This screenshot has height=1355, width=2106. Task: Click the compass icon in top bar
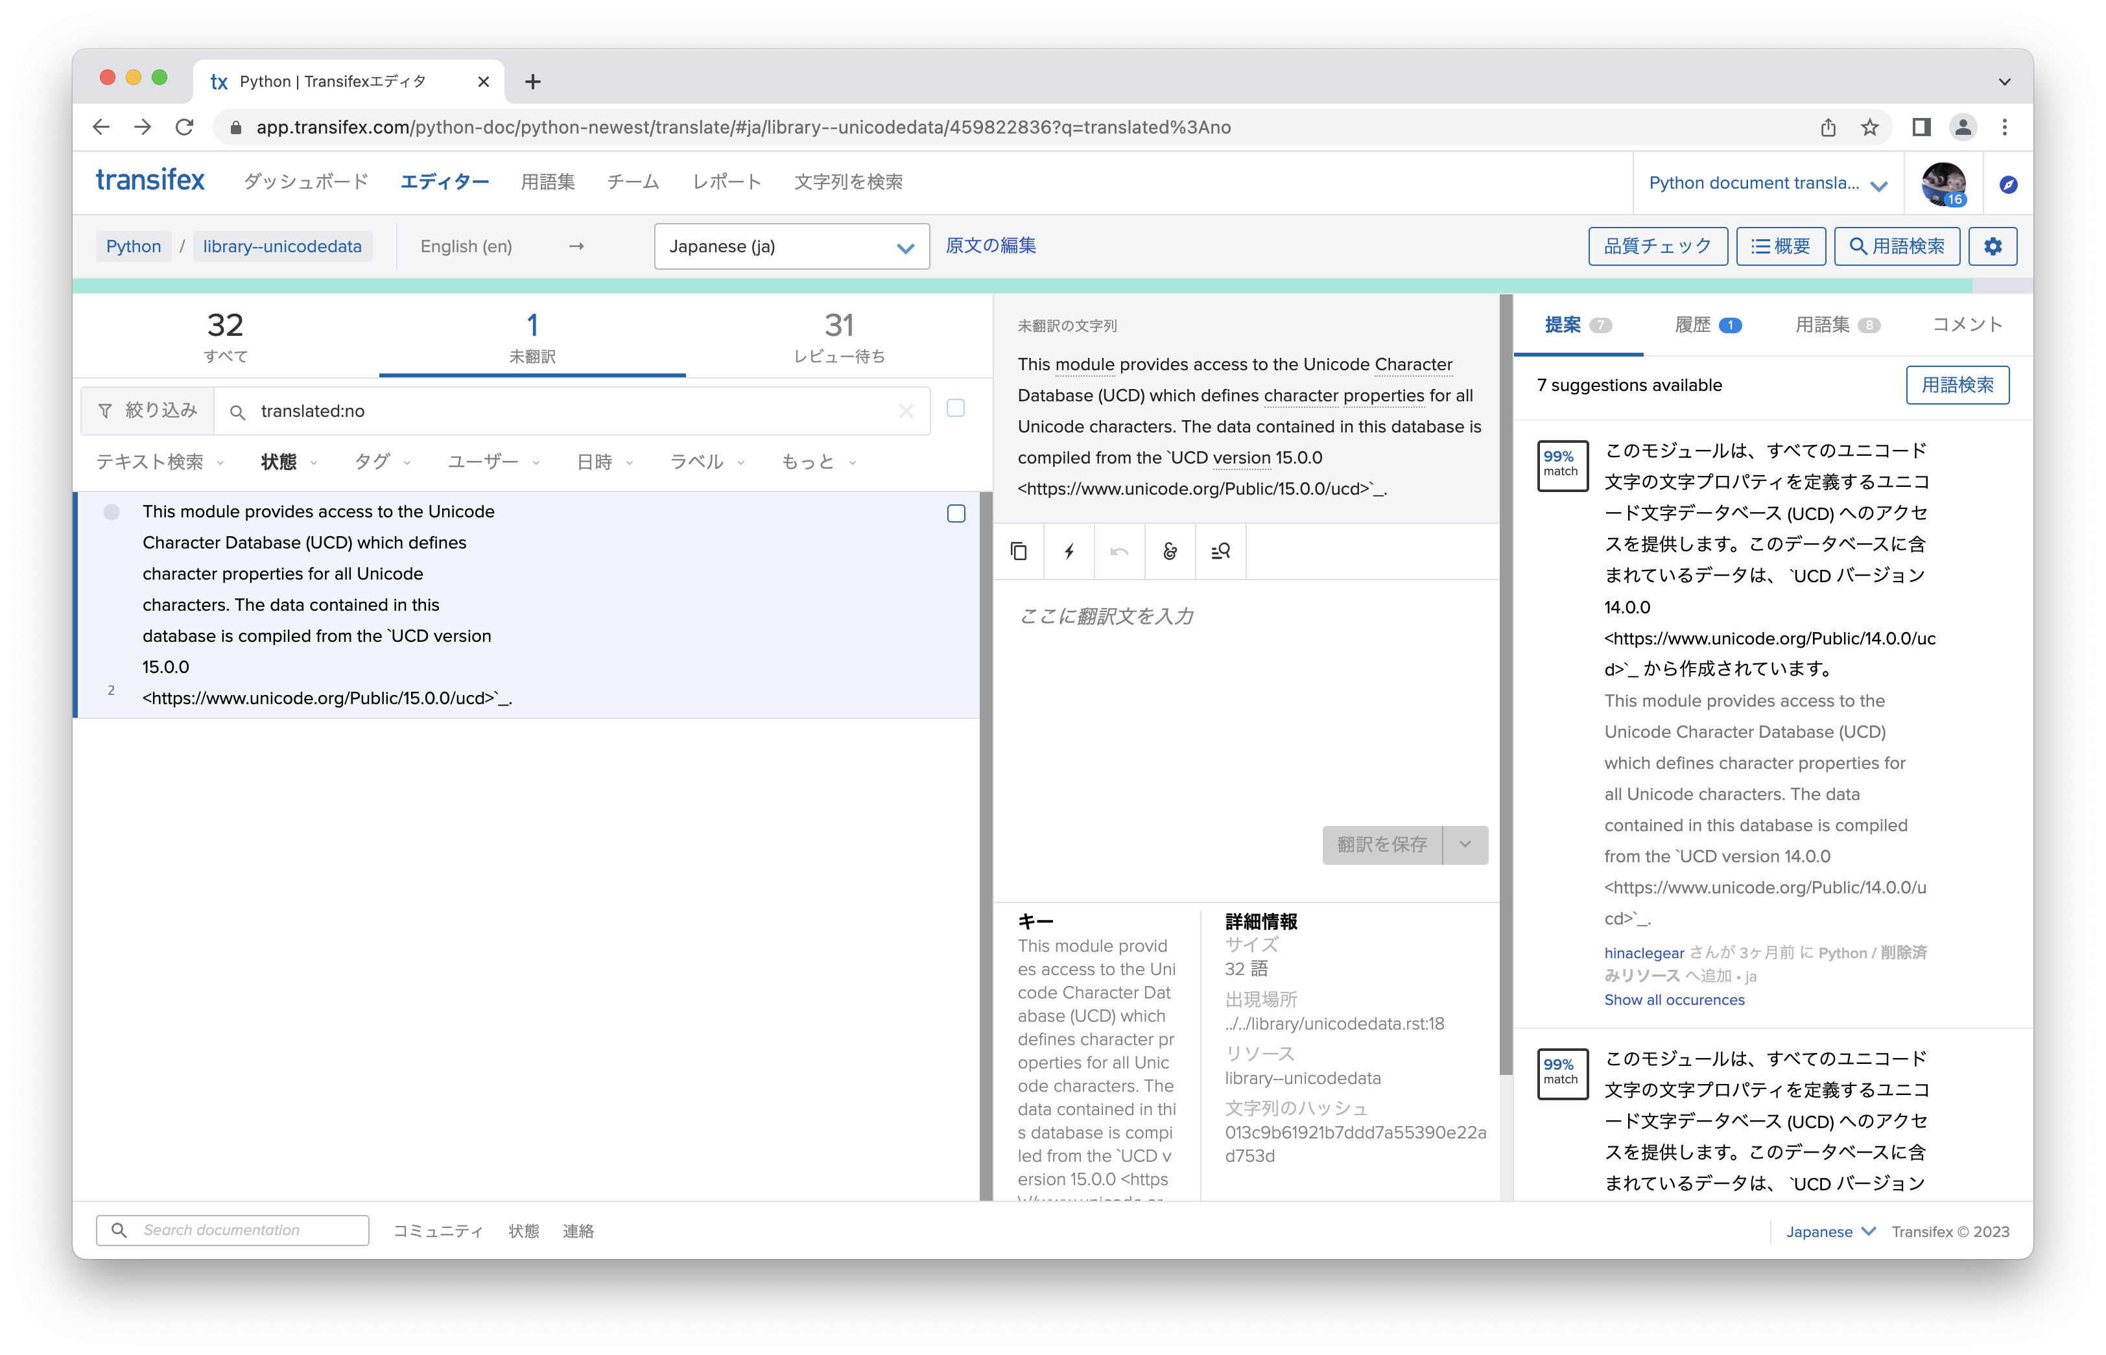point(2007,184)
